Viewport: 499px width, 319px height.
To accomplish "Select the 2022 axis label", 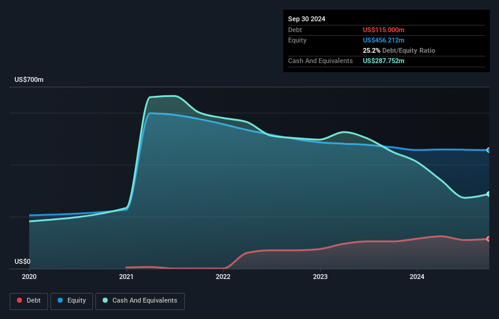I will pos(223,277).
